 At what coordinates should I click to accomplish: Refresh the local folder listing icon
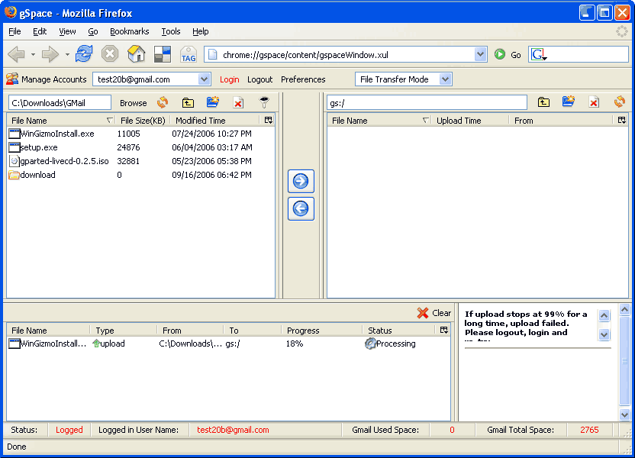pos(163,102)
